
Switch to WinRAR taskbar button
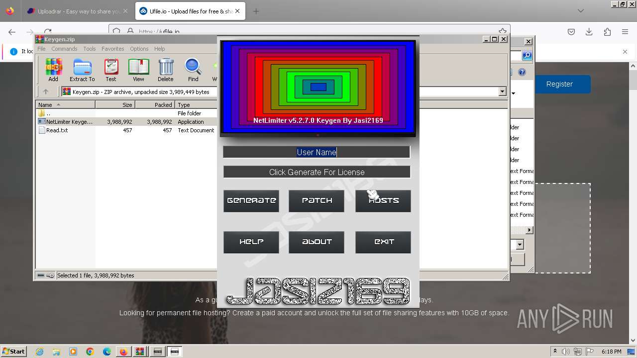pos(140,352)
